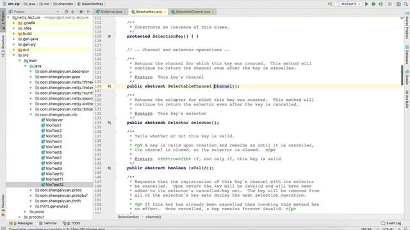This screenshot has height=230, width=410.
Task: Open the Database side panel
Action: coord(407,55)
